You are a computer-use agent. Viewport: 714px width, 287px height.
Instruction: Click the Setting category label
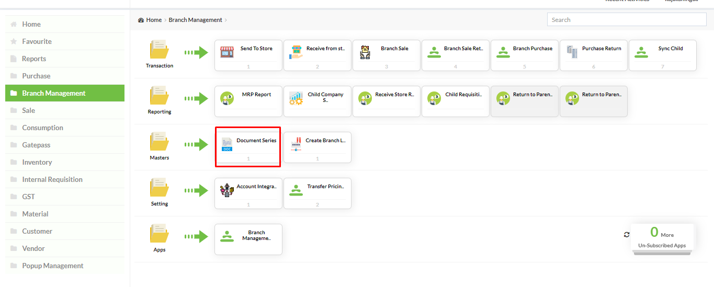tap(160, 204)
